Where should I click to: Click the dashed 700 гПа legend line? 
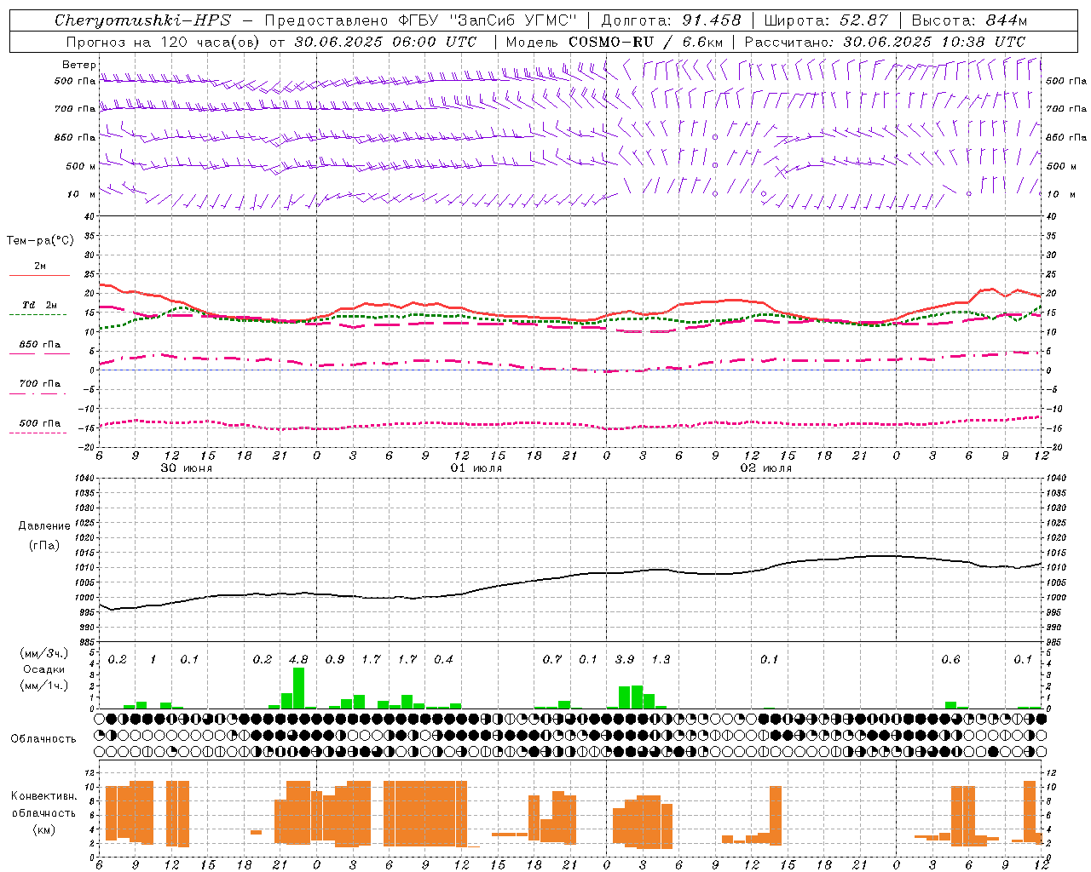click(38, 393)
